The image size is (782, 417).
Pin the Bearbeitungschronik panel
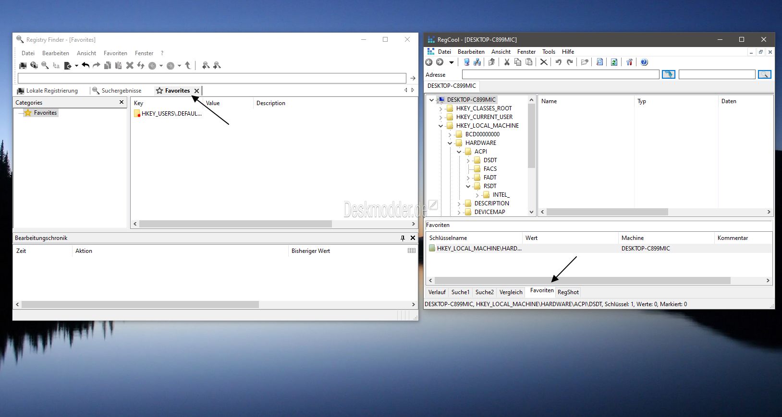[x=403, y=238]
